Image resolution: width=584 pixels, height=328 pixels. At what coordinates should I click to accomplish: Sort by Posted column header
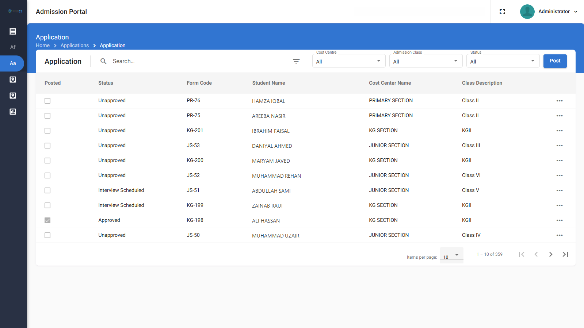(x=53, y=83)
